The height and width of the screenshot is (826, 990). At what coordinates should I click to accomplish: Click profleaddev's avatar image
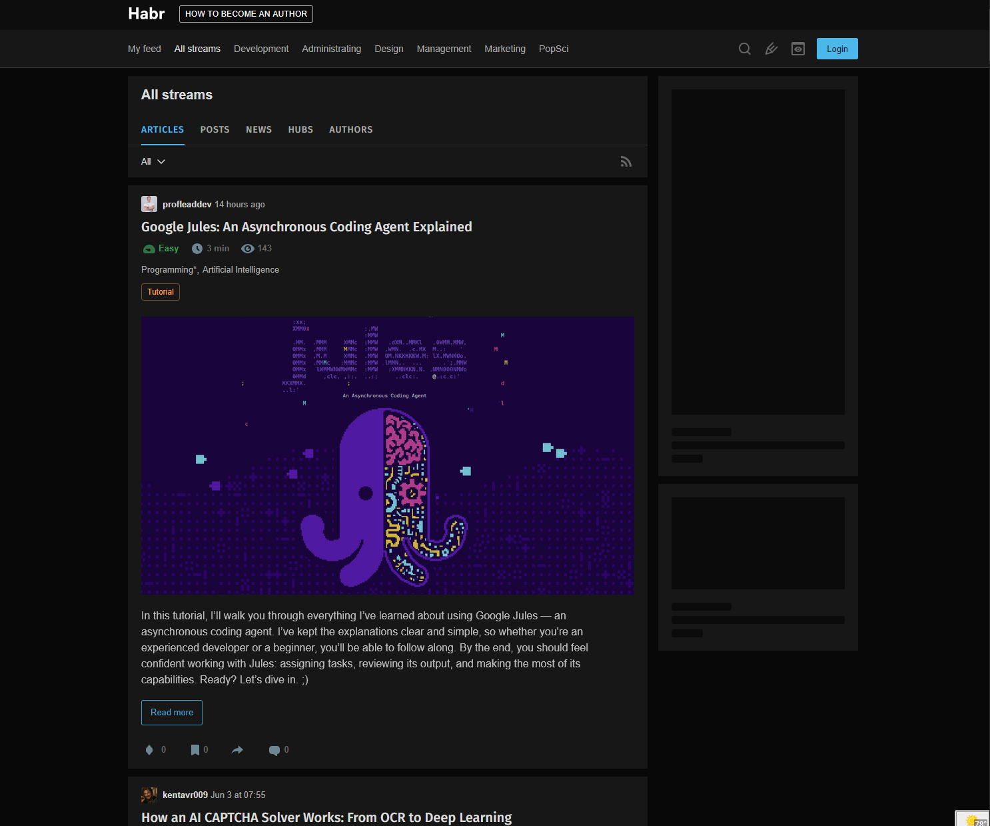coord(149,204)
